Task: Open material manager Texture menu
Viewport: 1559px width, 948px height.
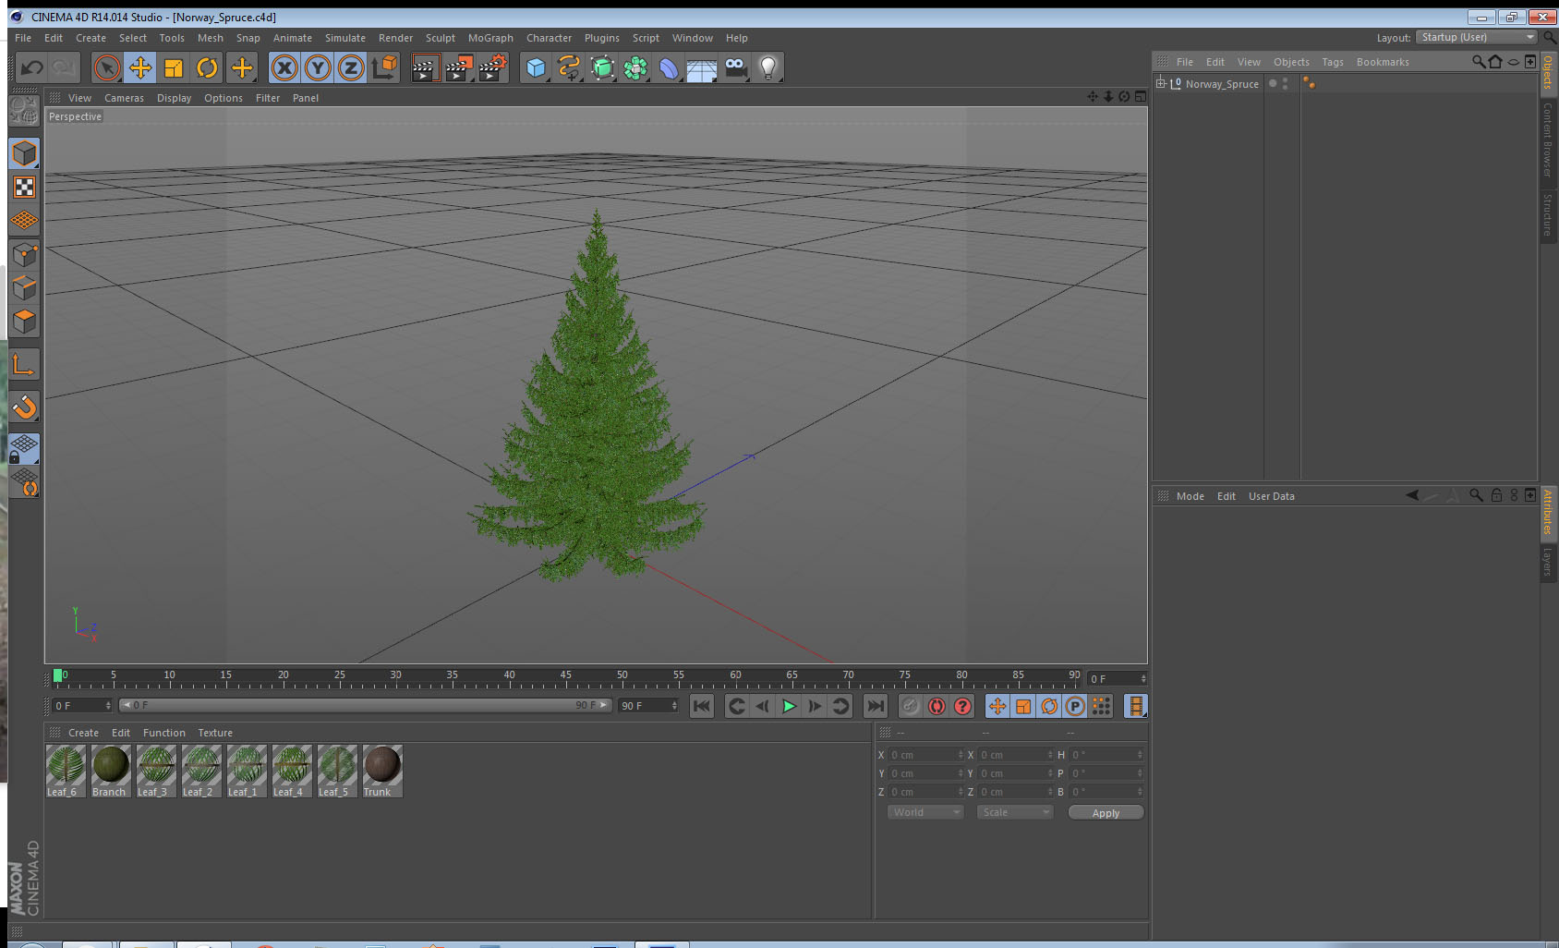Action: (x=215, y=733)
